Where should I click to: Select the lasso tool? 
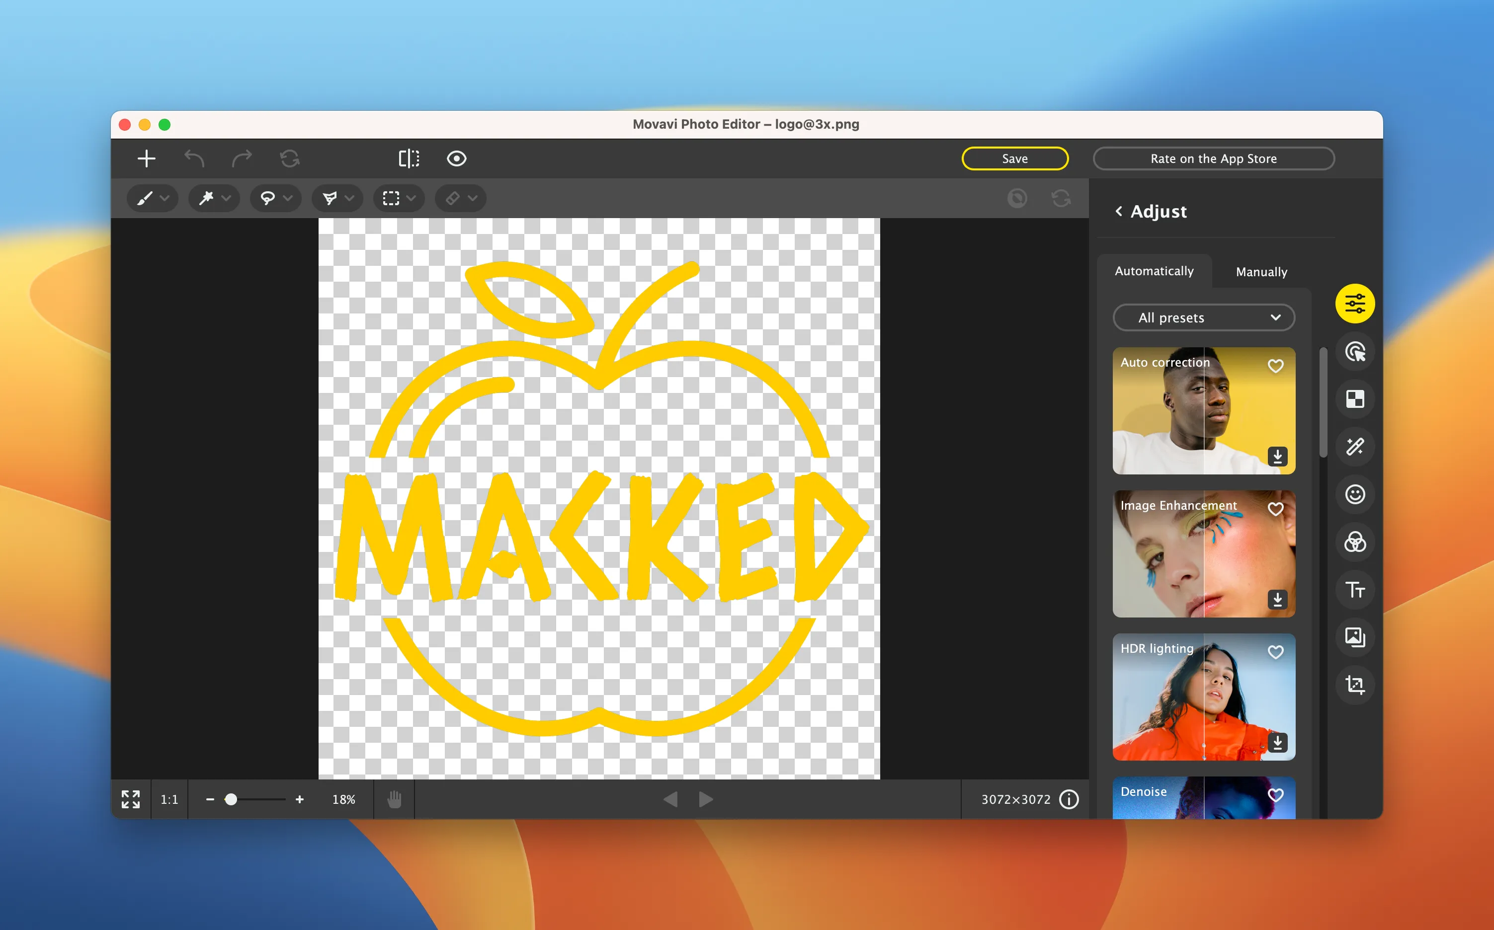(x=268, y=198)
